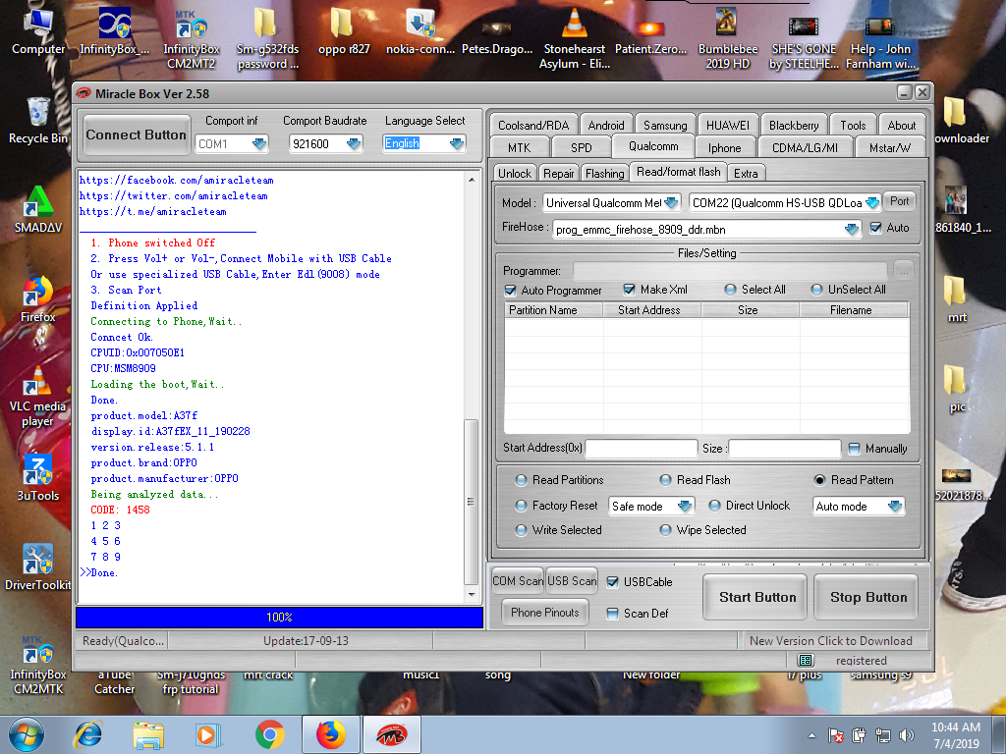Toggle the USBCable checkbox

point(613,582)
